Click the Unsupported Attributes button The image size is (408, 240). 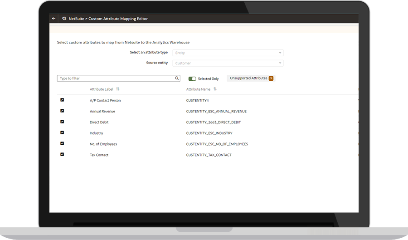coord(248,78)
